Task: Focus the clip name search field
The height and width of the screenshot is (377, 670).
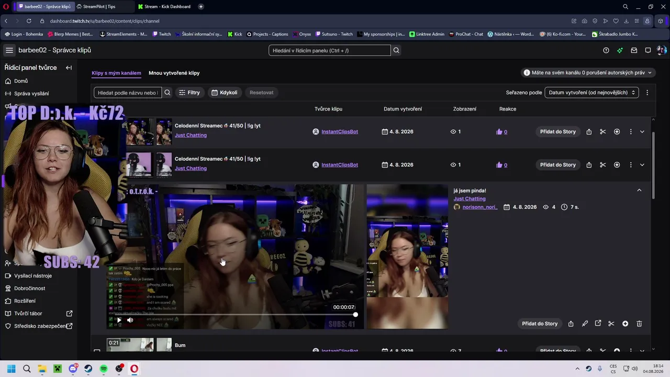Action: 127,93
